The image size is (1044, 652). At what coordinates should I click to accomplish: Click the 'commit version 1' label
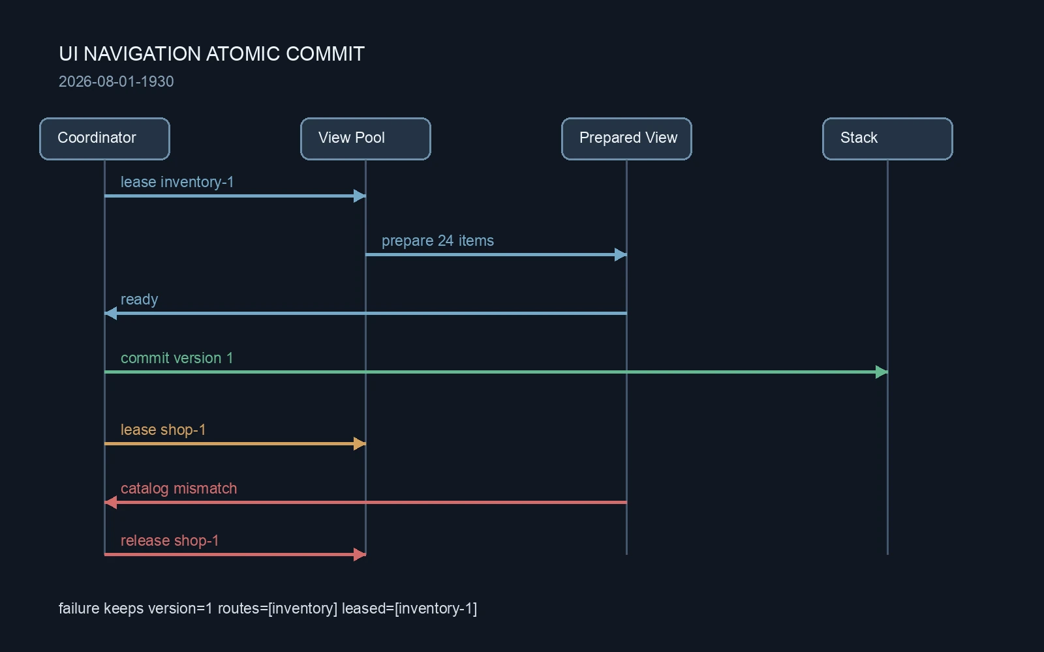pyautogui.click(x=176, y=358)
